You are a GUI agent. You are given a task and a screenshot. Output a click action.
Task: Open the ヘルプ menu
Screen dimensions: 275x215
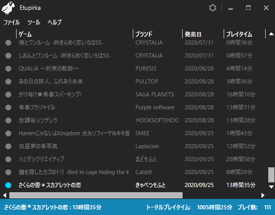54,22
